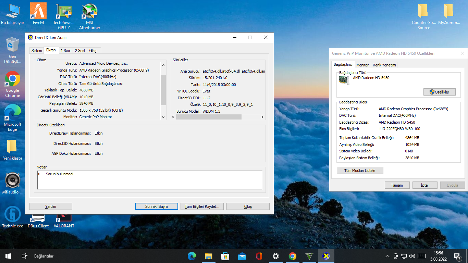Open the Mail app in taskbar

(242, 256)
